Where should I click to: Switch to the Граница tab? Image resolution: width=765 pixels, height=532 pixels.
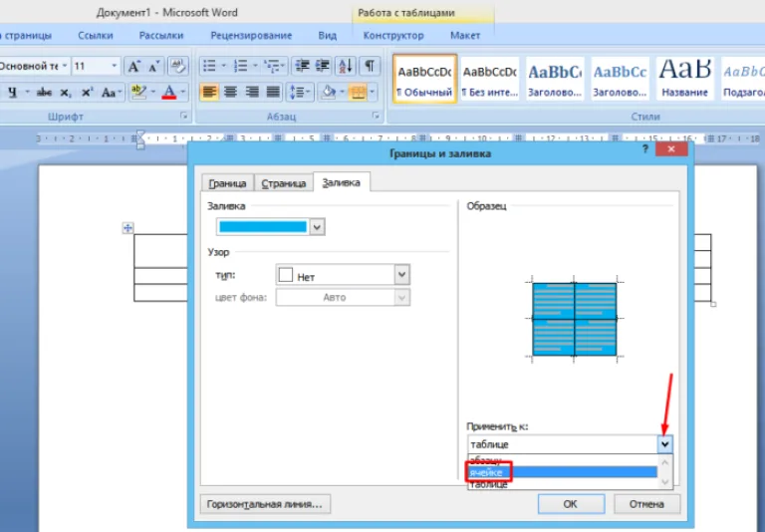pos(227,183)
